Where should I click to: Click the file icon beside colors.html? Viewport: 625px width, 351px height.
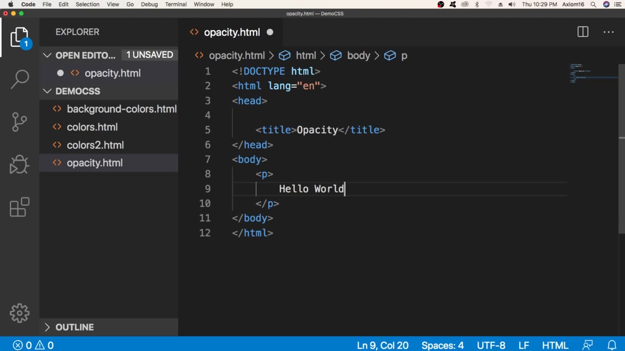(57, 127)
